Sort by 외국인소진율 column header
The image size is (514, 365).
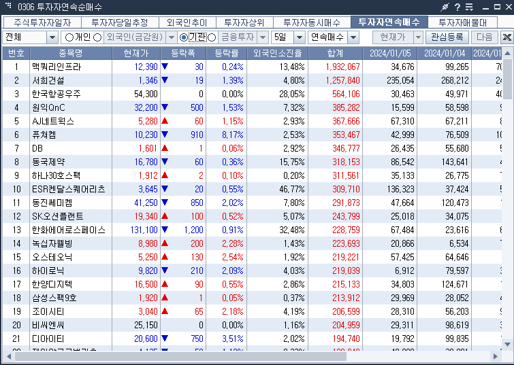(x=277, y=53)
